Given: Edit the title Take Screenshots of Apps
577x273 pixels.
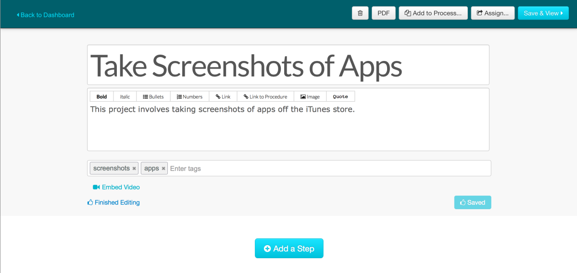Looking at the screenshot, I should (288, 65).
